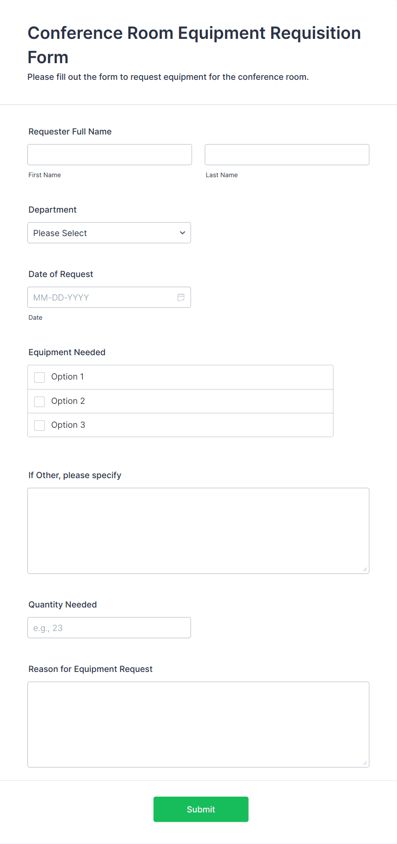This screenshot has height=844, width=397.
Task: Click the Date of Request label
Action: [61, 275]
